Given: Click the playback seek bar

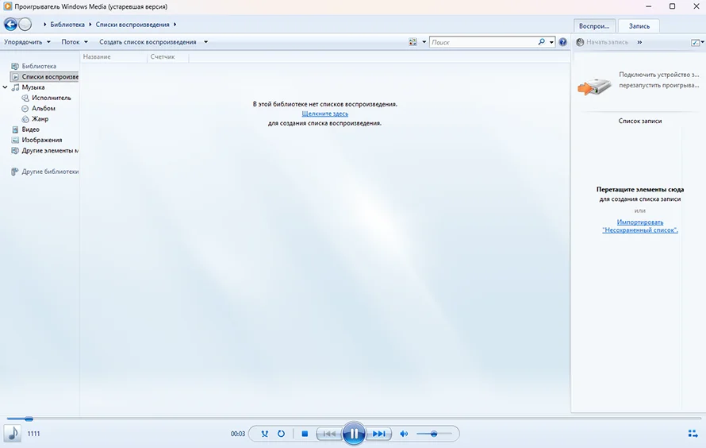Looking at the screenshot, I should tap(353, 419).
